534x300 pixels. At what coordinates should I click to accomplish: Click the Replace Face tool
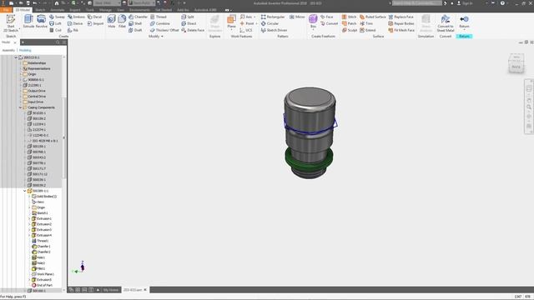pos(400,17)
